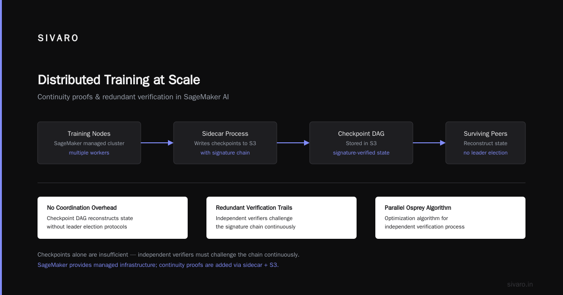
Task: Click the SIVARO logo text
Action: click(x=58, y=38)
